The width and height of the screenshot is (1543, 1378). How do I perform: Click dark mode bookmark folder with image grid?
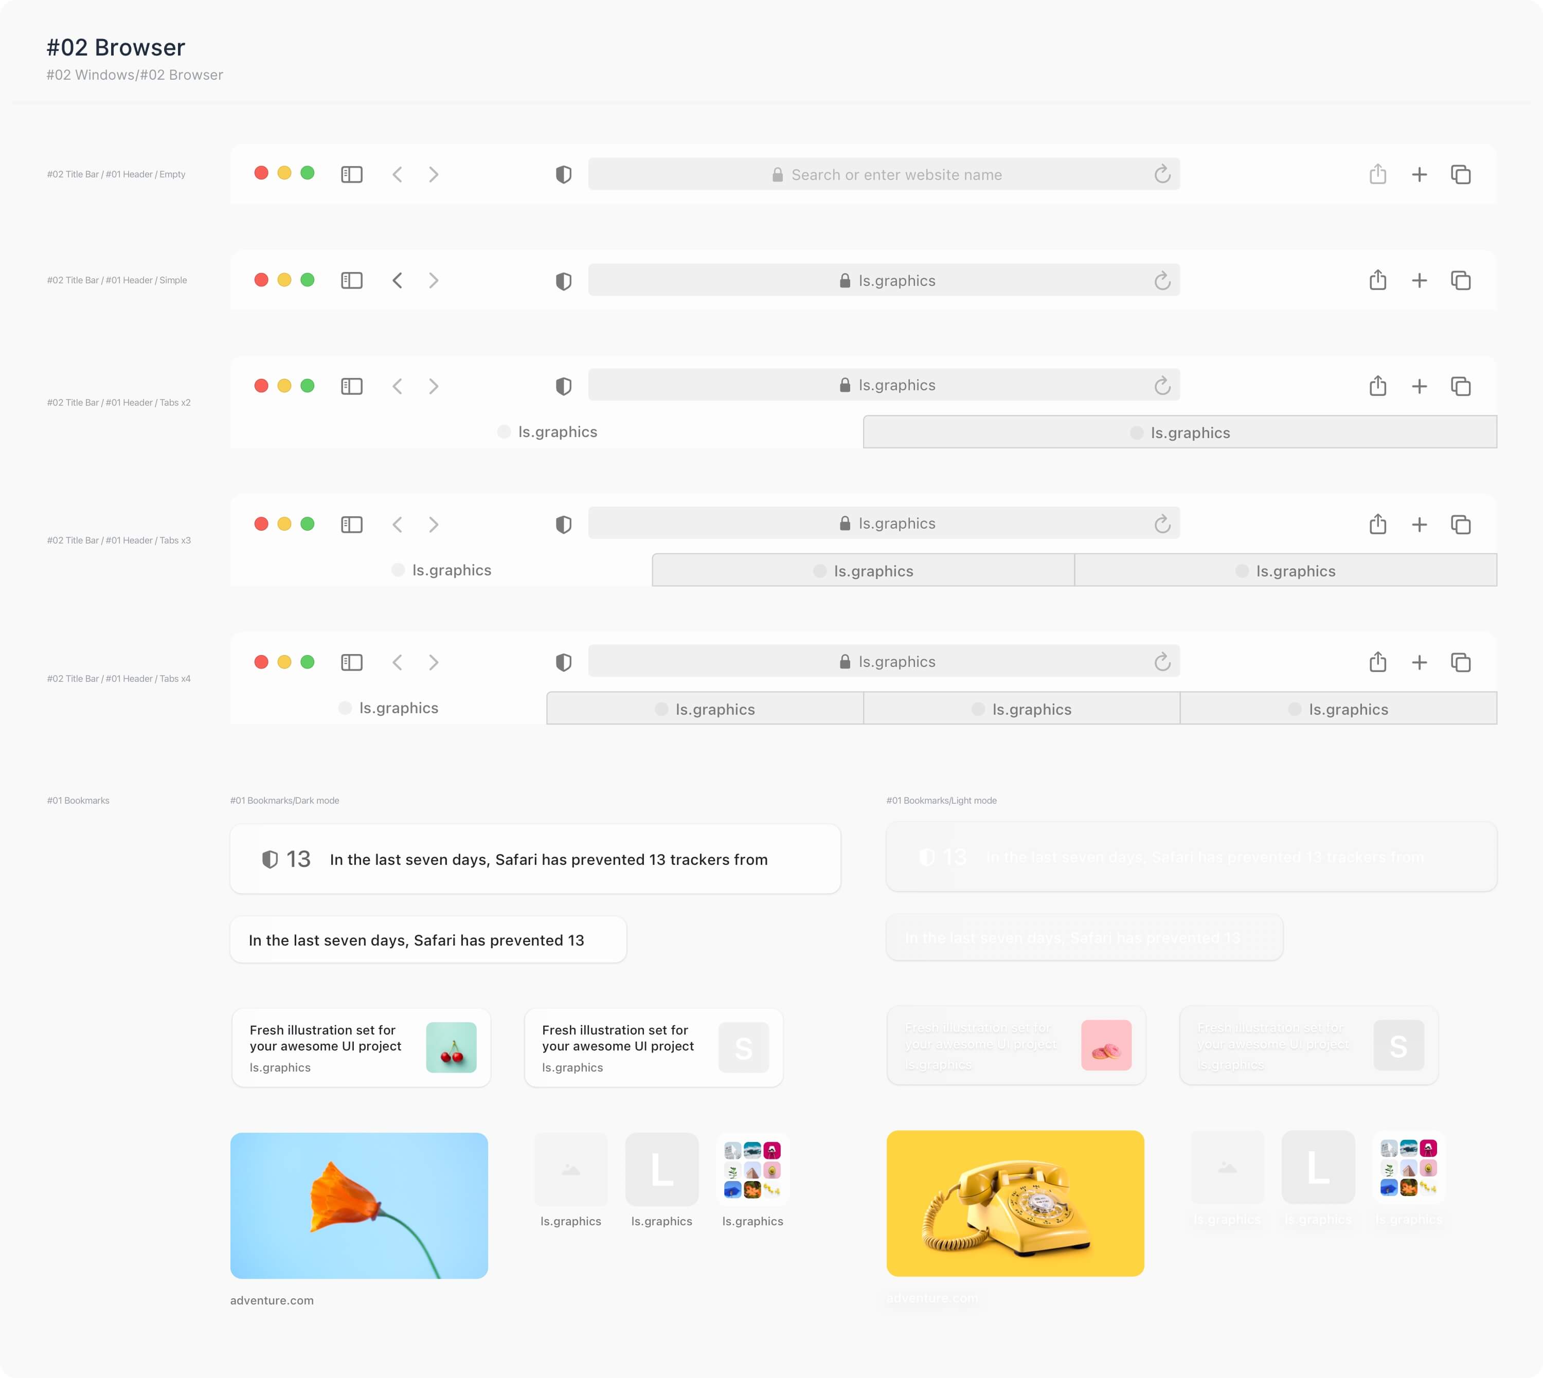752,1170
